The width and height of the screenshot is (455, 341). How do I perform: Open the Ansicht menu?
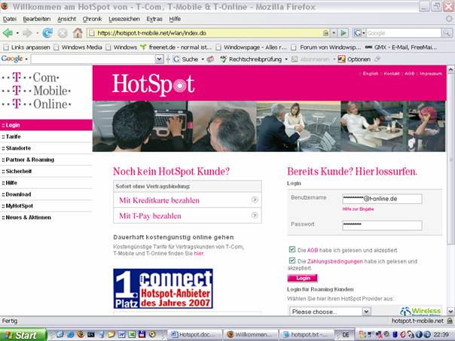pos(66,19)
